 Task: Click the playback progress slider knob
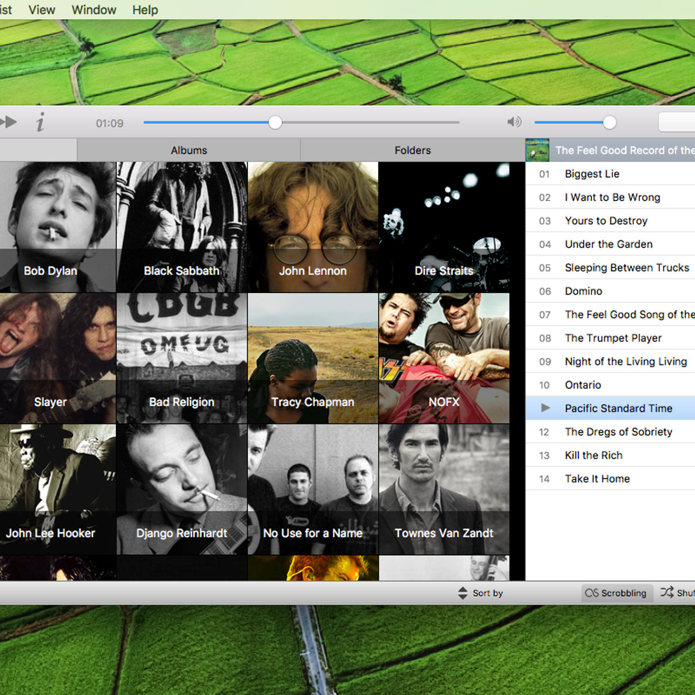tap(276, 122)
